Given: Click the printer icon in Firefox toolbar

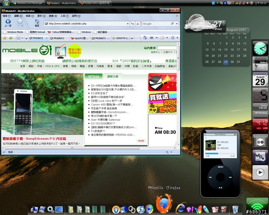Looking at the screenshot, I should coord(151,38).
